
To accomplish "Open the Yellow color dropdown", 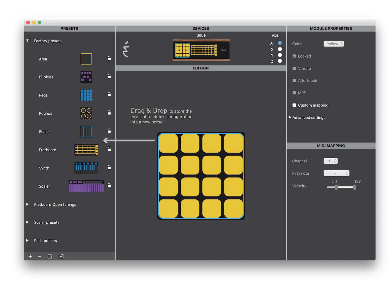I will coord(334,44).
